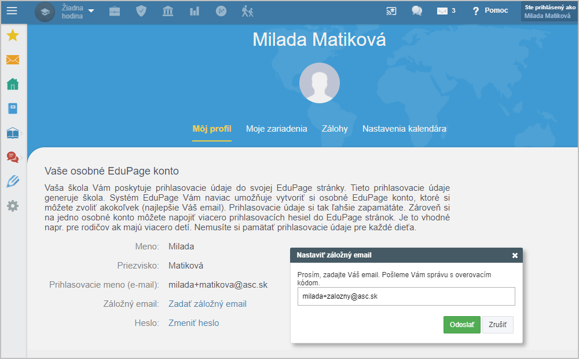Open the hamburger main menu
This screenshot has height=359, width=579.
[12, 10]
